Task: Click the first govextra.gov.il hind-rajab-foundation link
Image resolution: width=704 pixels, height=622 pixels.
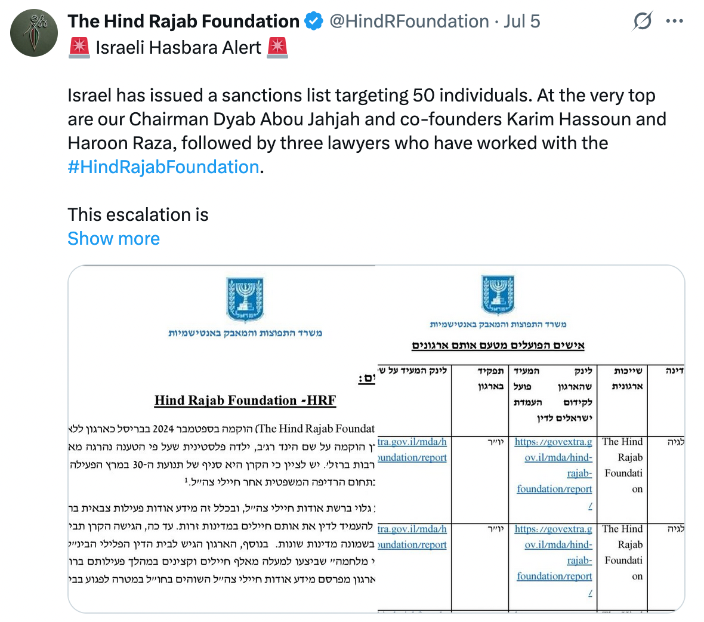Action: (553, 474)
